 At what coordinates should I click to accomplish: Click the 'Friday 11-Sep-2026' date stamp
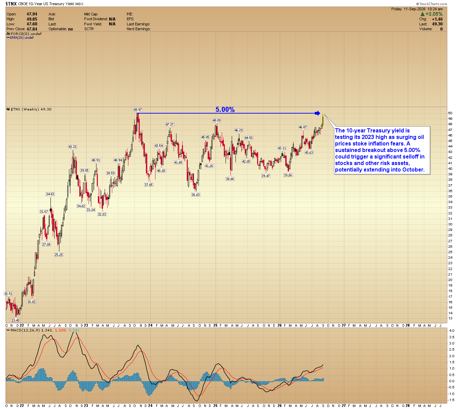(408, 9)
